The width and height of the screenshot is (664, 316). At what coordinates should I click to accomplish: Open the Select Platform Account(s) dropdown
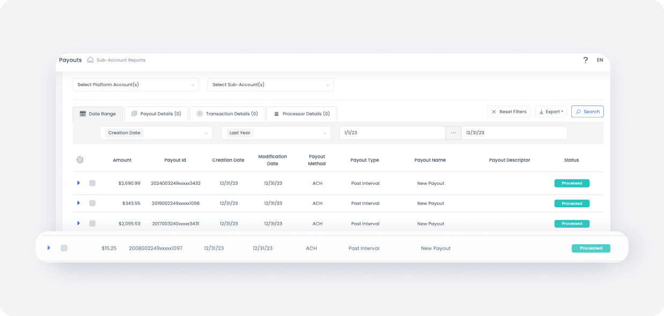(x=136, y=85)
